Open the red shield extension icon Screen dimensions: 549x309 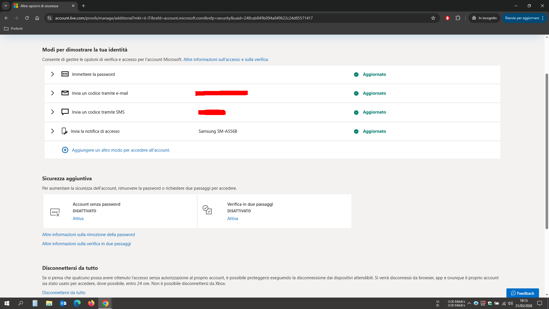pos(447,18)
